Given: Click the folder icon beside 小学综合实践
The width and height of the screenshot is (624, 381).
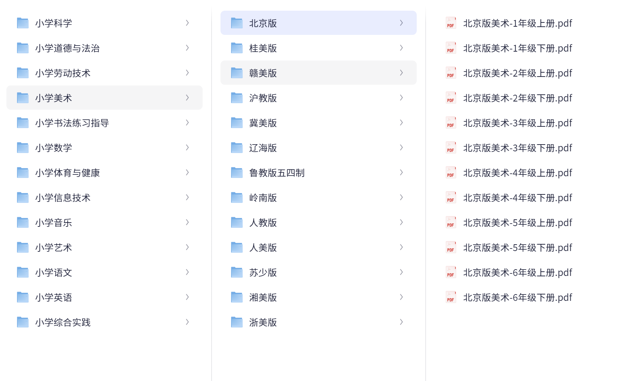Looking at the screenshot, I should coord(23,322).
